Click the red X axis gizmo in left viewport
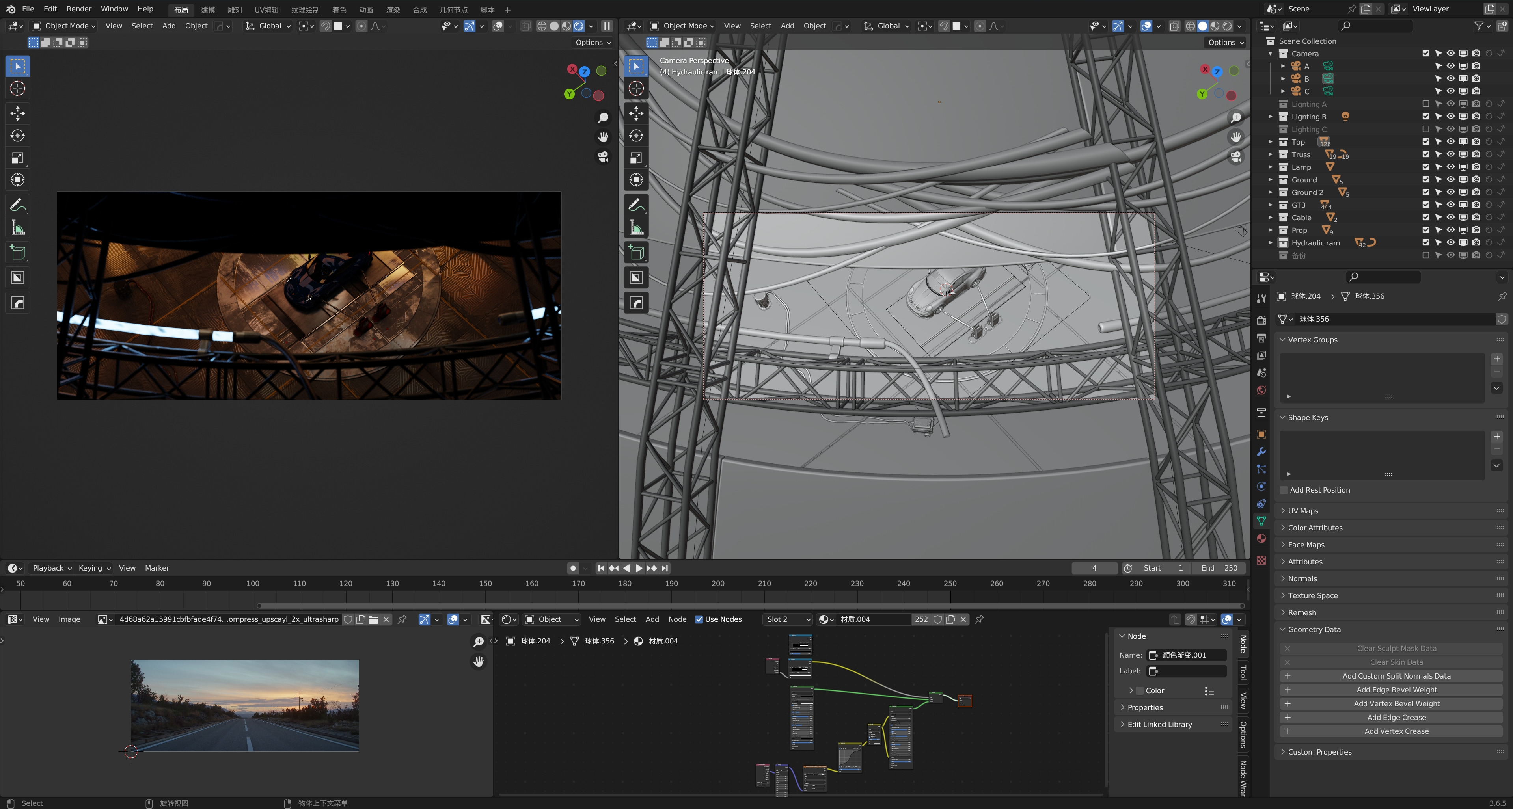 572,69
